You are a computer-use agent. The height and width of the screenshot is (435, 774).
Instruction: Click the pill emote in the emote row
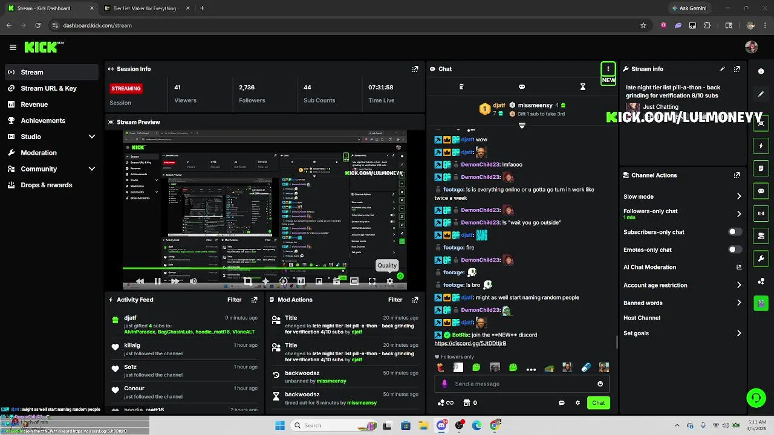tap(585, 367)
